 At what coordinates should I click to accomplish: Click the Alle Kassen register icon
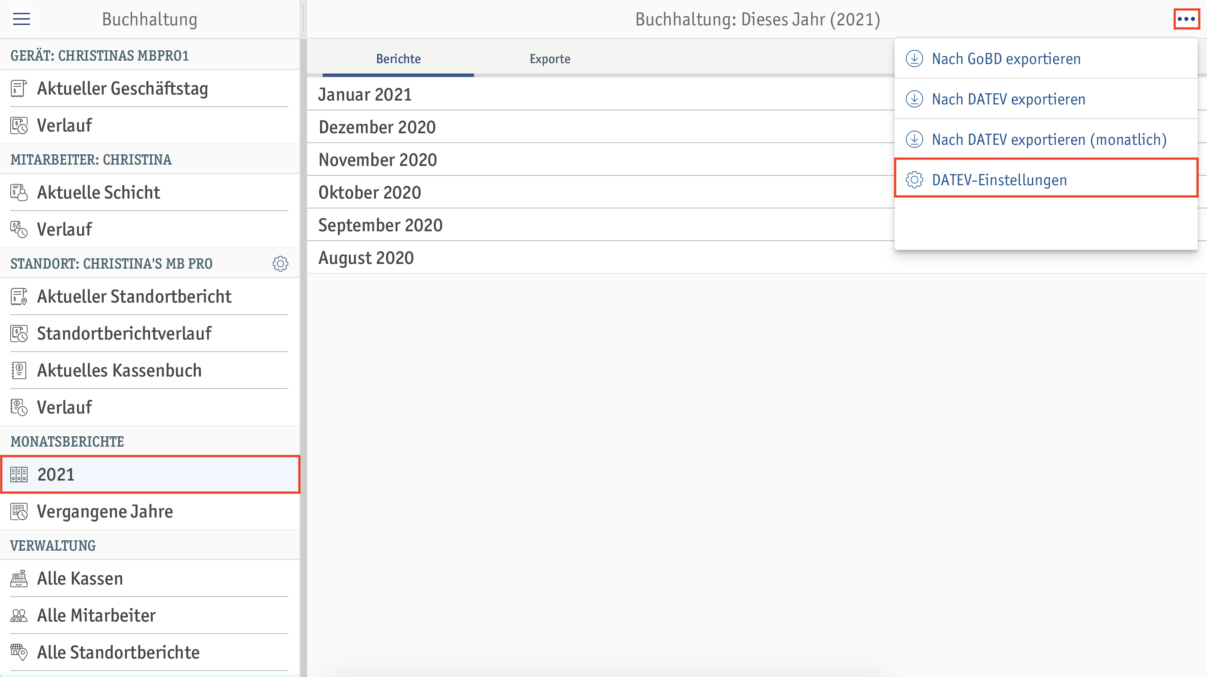(x=19, y=579)
